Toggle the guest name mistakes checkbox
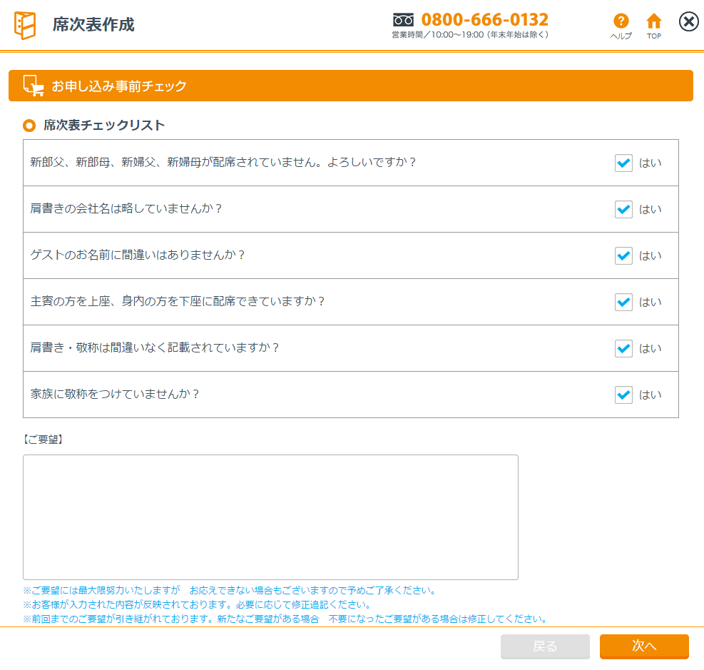 [x=623, y=255]
